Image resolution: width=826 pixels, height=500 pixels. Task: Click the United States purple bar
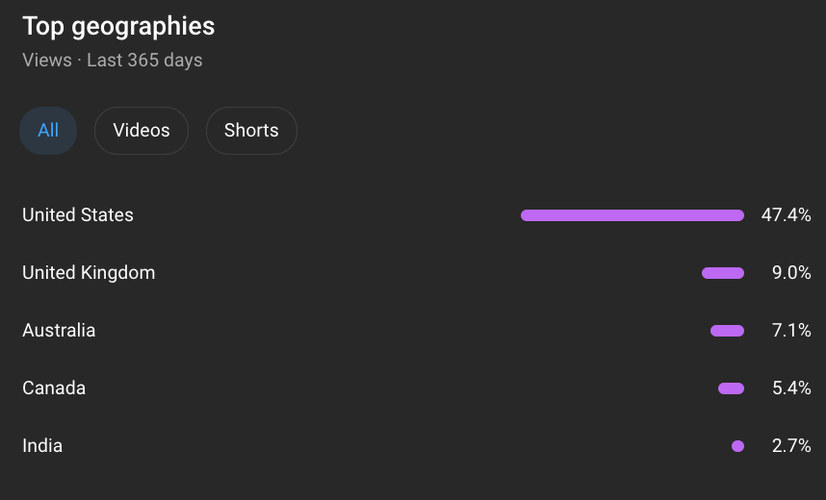(632, 215)
